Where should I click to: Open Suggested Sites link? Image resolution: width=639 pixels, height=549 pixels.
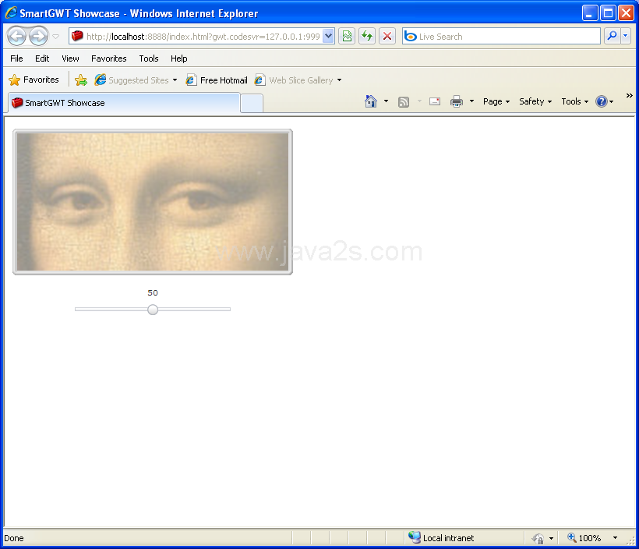[x=132, y=80]
